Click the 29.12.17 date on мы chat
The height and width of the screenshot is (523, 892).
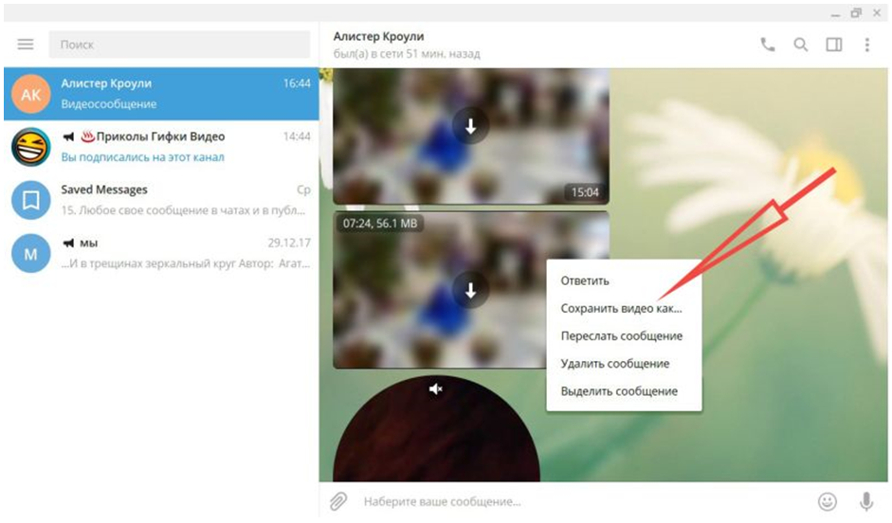pyautogui.click(x=289, y=243)
